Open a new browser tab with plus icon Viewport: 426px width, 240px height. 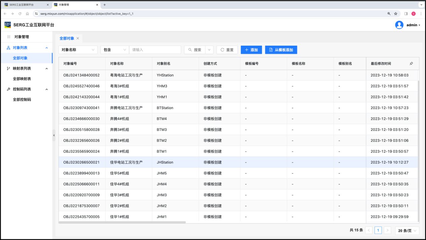105,5
